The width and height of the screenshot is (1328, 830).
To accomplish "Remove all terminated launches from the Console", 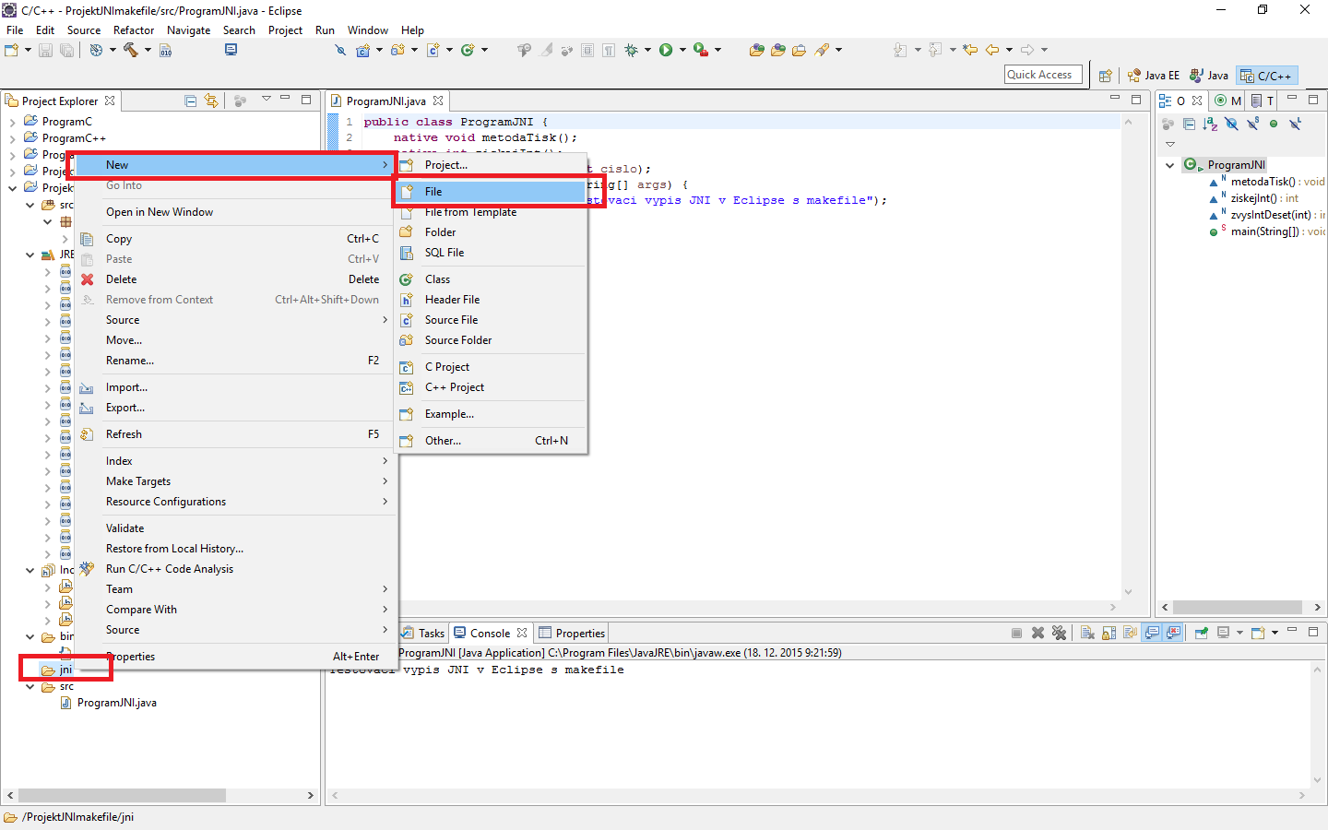I will point(1060,633).
